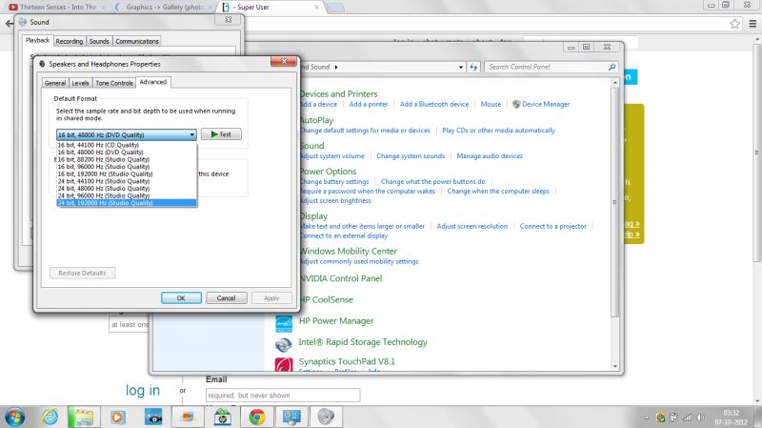Screen dimensions: 762x428
Task: Launch Internet Explorer from taskbar
Action: (x=50, y=418)
